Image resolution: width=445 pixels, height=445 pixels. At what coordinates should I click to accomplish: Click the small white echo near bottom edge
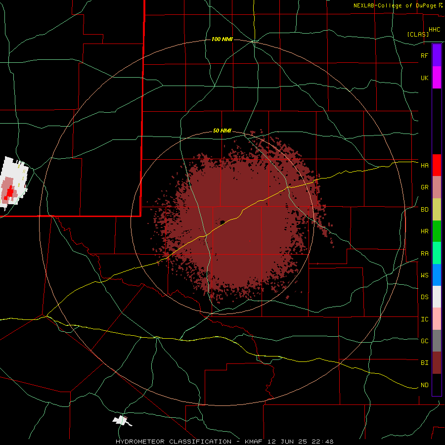[x=122, y=420]
